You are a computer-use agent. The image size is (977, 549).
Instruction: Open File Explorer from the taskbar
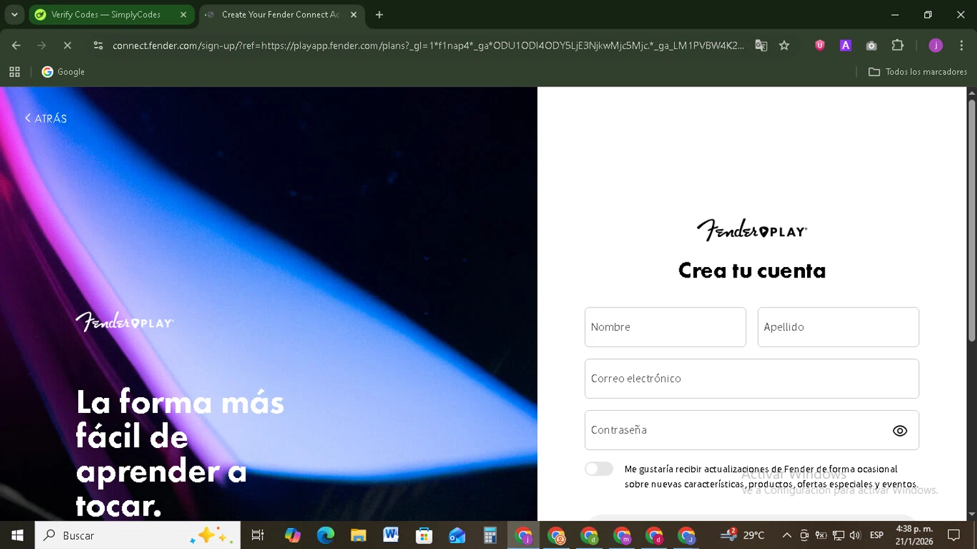[x=358, y=535]
